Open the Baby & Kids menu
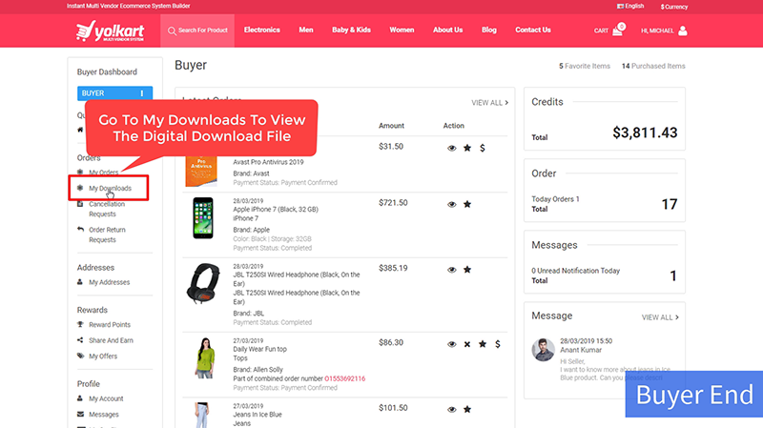 click(x=351, y=30)
